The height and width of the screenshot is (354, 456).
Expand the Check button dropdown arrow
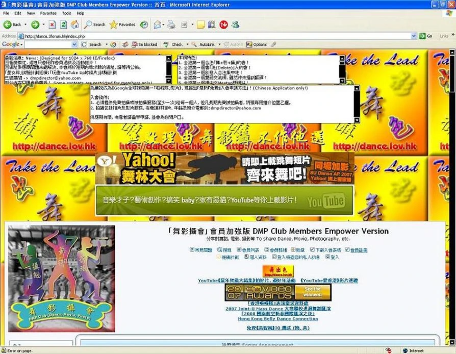click(187, 44)
